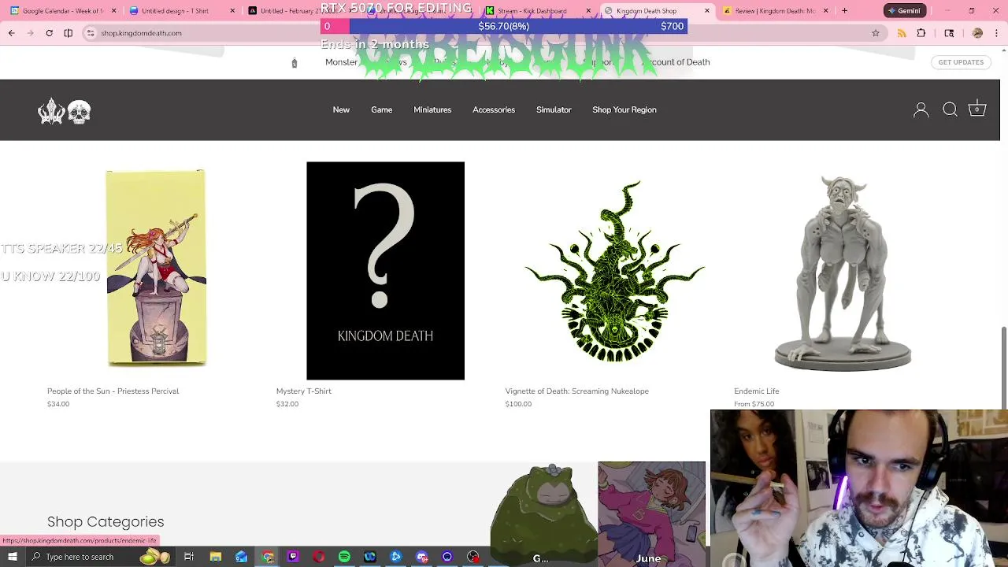Open the account login icon
The width and height of the screenshot is (1008, 567).
921,110
